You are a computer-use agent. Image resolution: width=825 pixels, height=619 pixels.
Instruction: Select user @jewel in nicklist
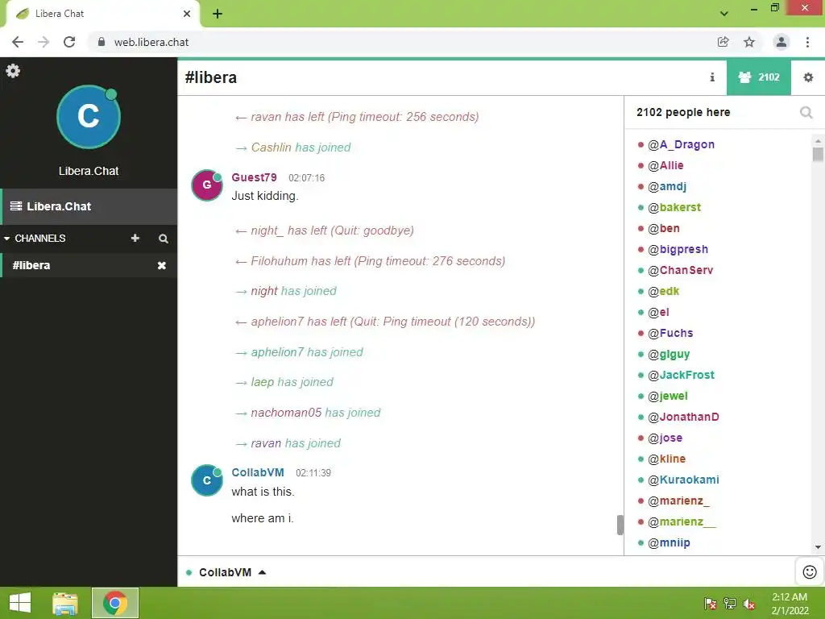668,396
